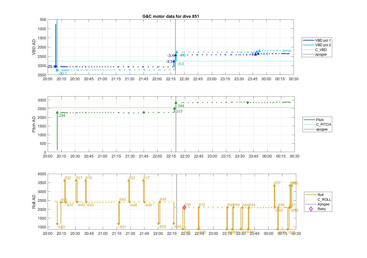Click the '-648' roll data label
Screen dimensions: 367x258
tap(133, 205)
